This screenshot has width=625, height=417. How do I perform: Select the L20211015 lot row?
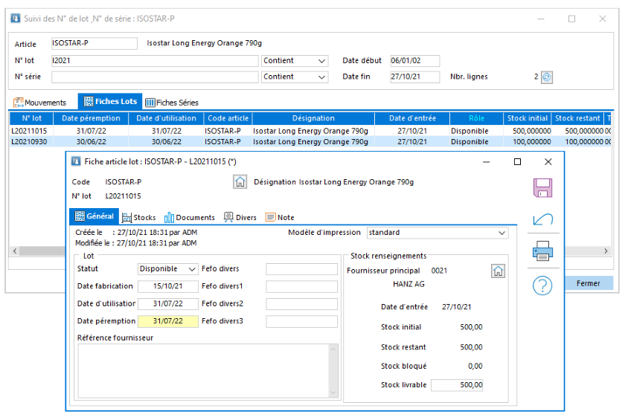[x=310, y=131]
